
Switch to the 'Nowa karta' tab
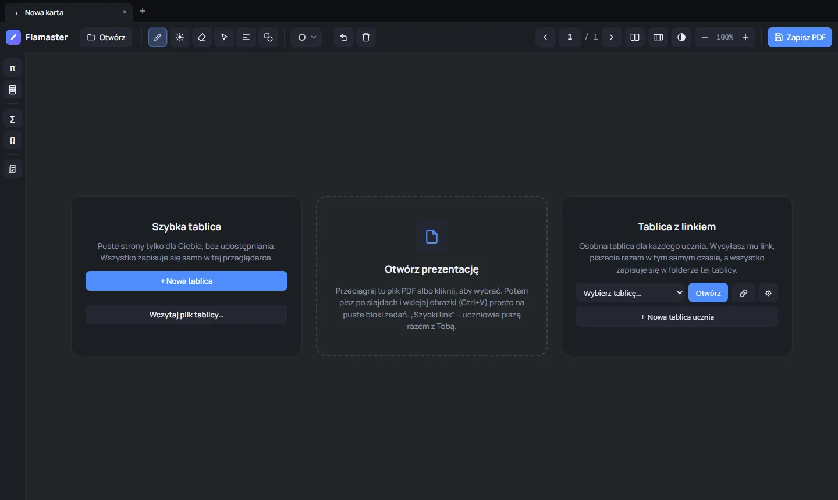tap(69, 12)
